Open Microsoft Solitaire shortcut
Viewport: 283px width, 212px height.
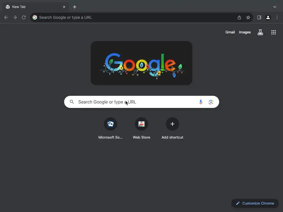point(111,128)
